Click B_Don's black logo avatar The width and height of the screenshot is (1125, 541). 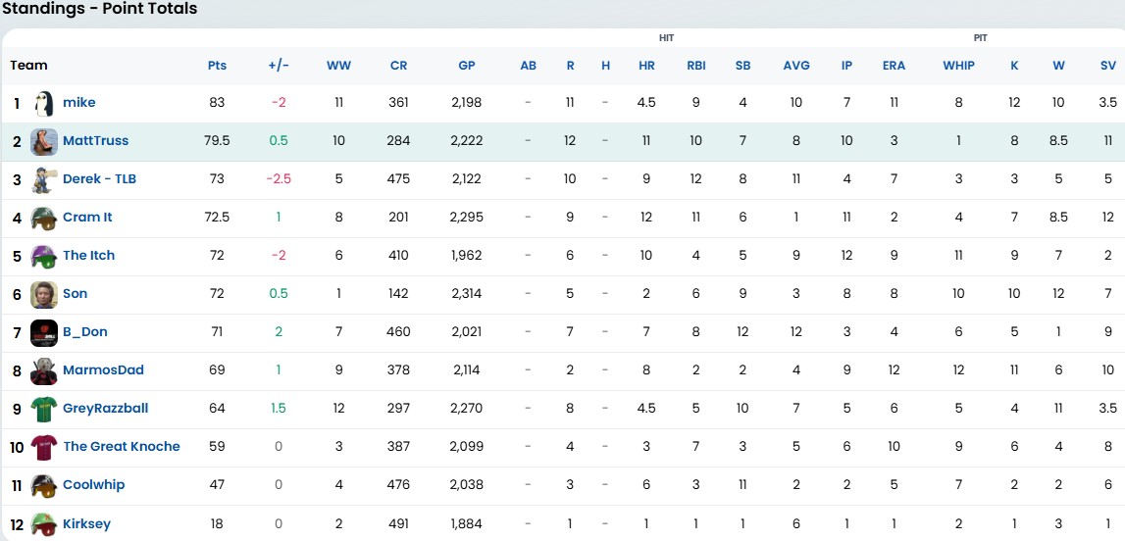click(44, 332)
